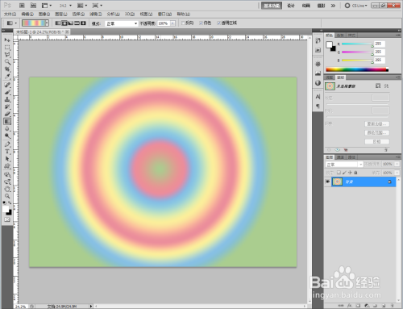Image resolution: width=403 pixels, height=309 pixels.
Task: Open the collapsed Character panel icon
Action: (x=318, y=97)
